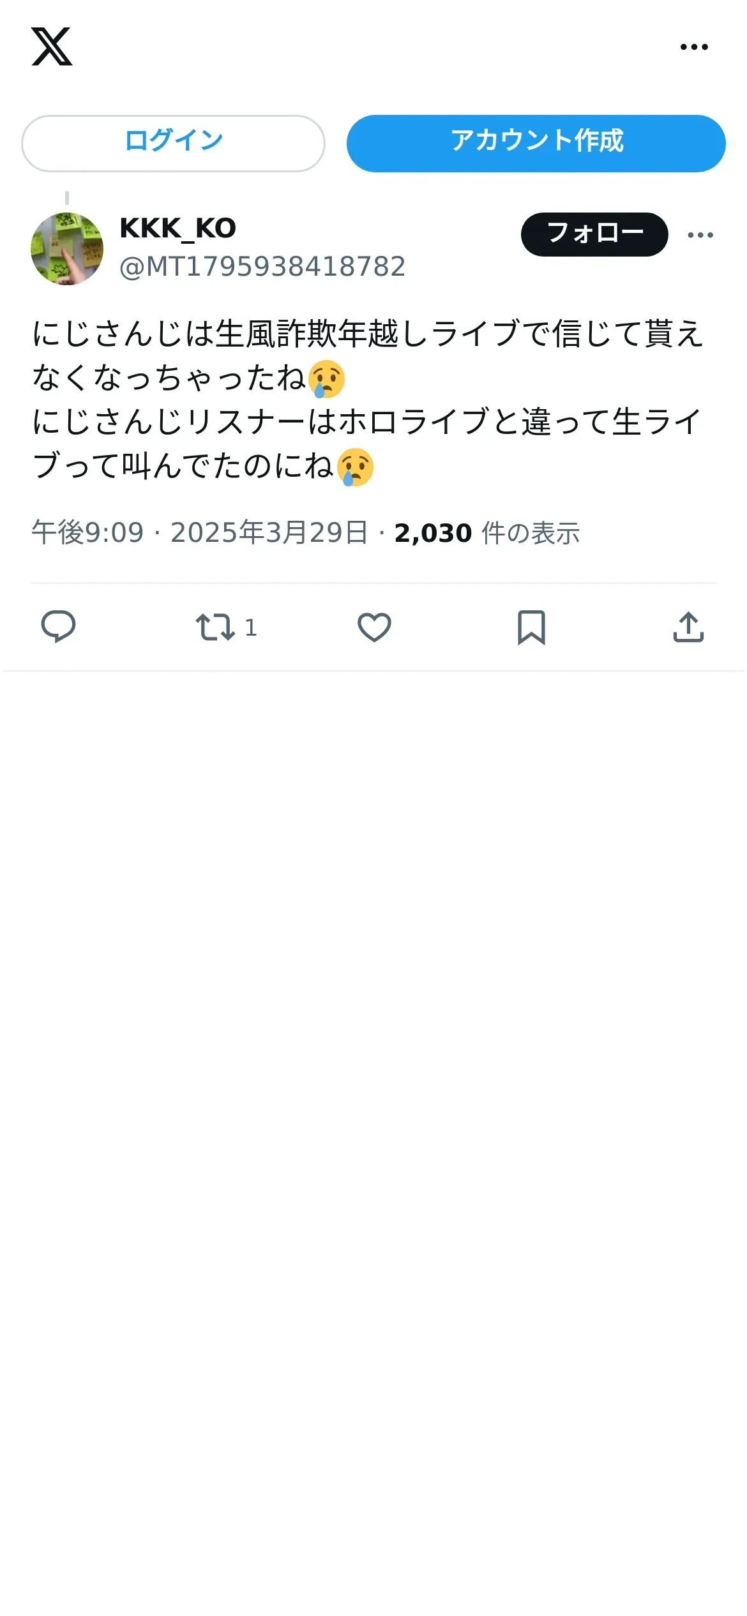Repost using the retweet arrows icon
The width and height of the screenshot is (747, 1616).
pos(215,627)
